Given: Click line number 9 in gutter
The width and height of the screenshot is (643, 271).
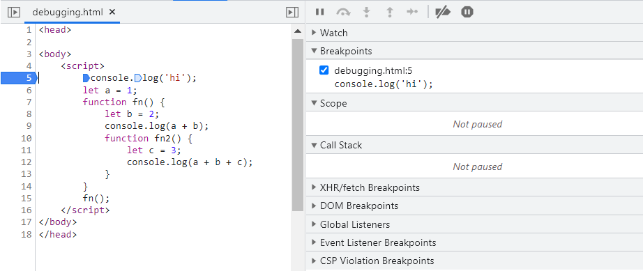Looking at the screenshot, I should (29, 126).
